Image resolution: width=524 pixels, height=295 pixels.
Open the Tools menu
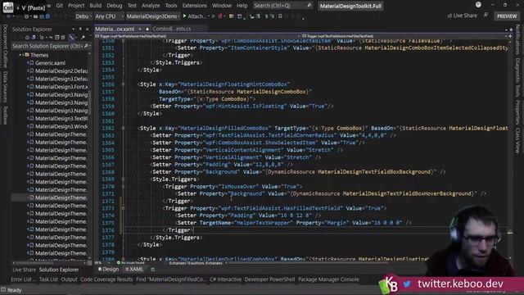point(171,6)
